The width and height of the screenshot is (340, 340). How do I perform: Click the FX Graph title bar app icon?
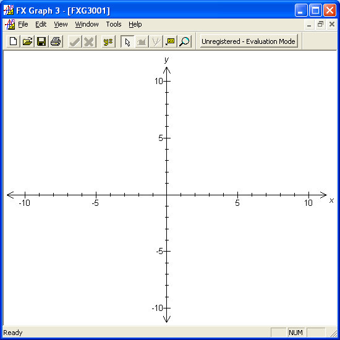tap(9, 10)
